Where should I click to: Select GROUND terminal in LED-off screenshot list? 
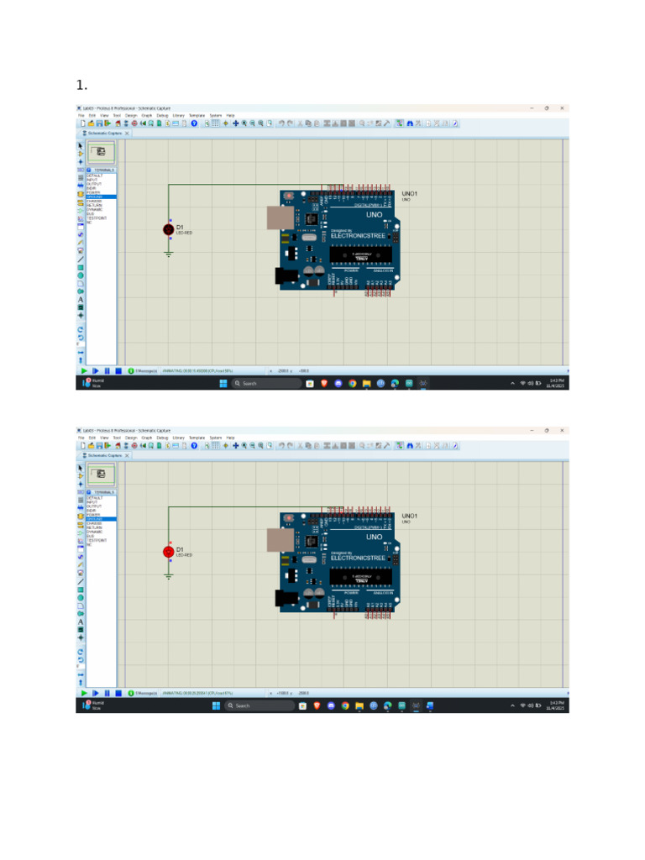coord(102,197)
